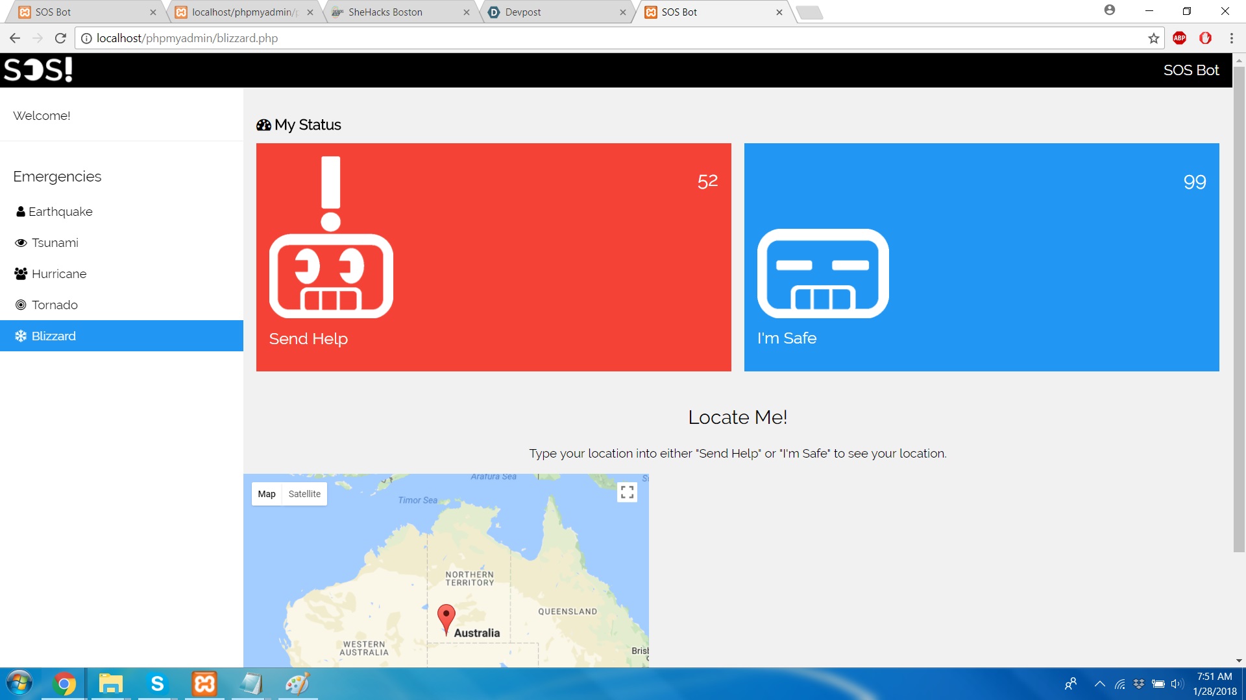Click the blue I'm Safe robot icon
Viewport: 1246px width, 700px height.
(x=822, y=273)
